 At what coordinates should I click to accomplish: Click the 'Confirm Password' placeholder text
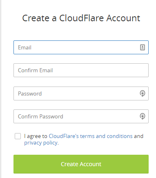click(x=40, y=116)
